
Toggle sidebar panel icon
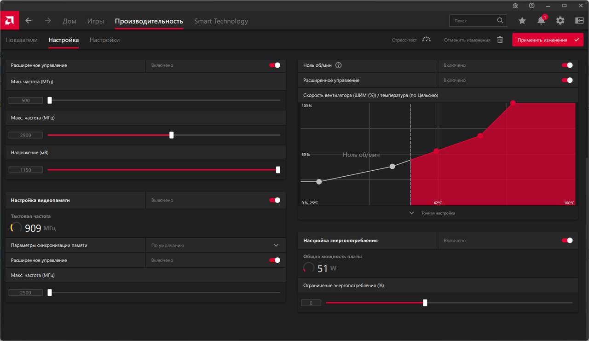point(579,21)
